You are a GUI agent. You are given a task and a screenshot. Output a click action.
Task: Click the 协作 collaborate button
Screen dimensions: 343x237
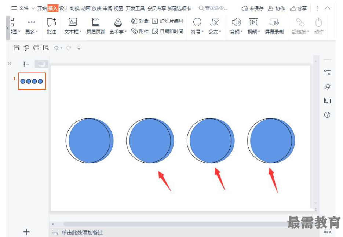[277, 8]
